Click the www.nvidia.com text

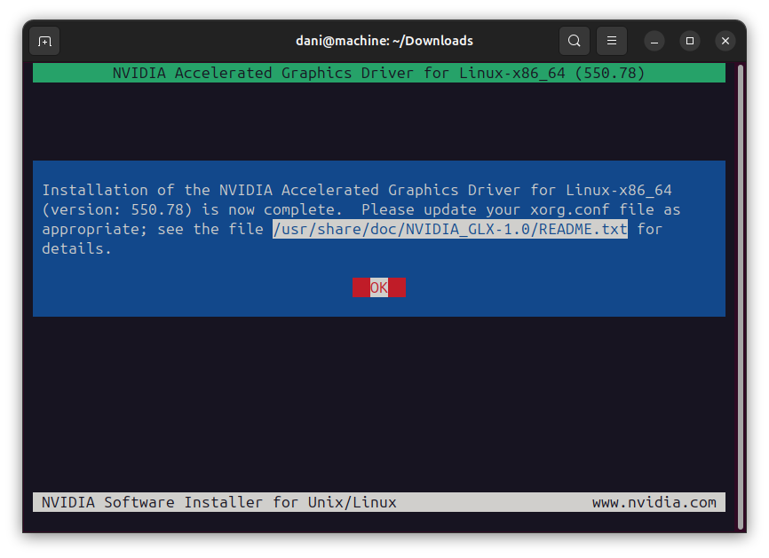[654, 502]
